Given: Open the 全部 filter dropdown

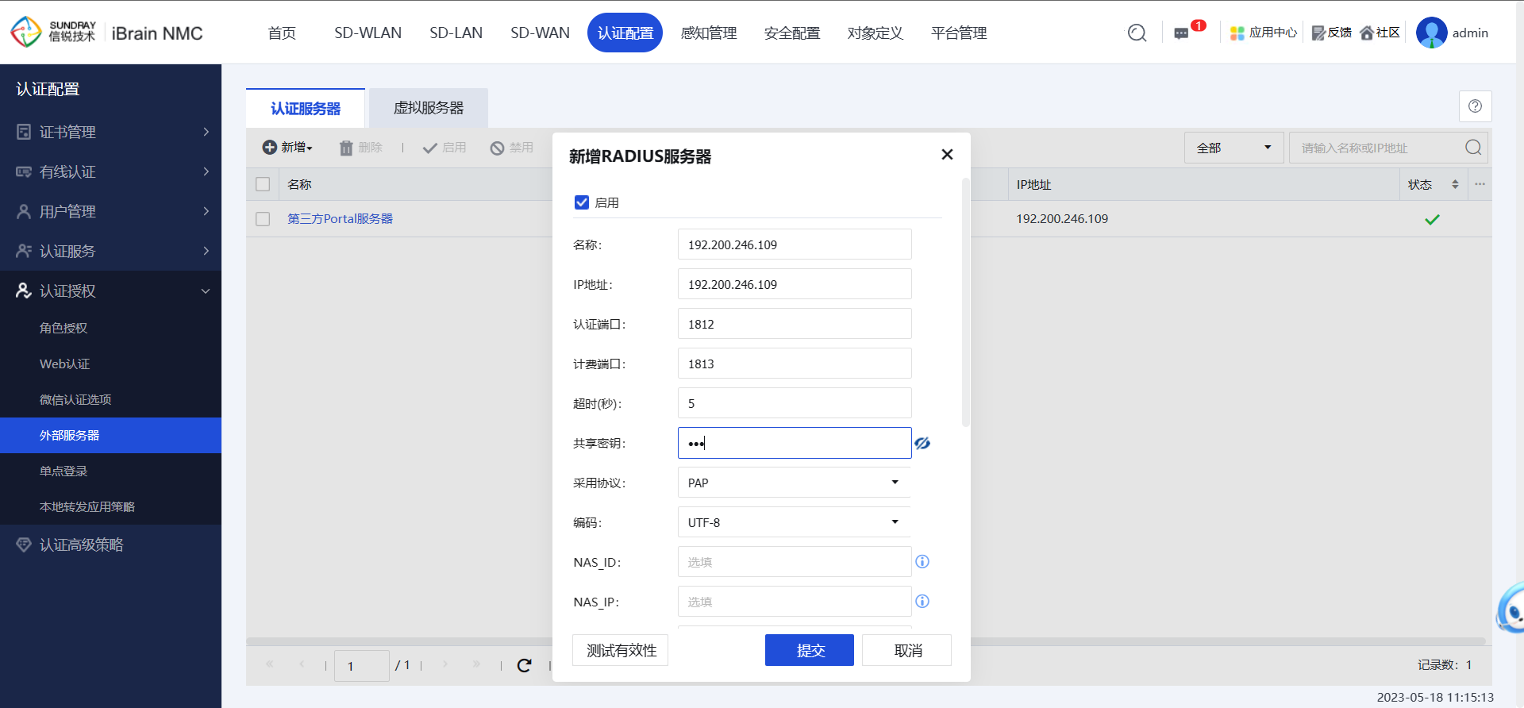Looking at the screenshot, I should 1233,148.
